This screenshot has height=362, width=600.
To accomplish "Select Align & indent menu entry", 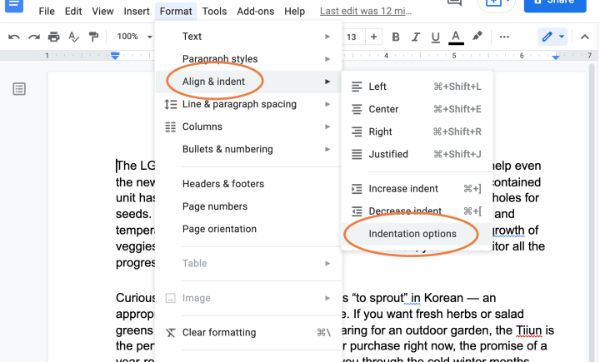I will coord(248,82).
